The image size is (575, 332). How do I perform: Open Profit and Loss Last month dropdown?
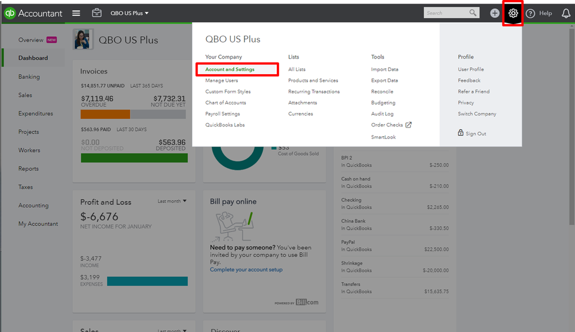point(172,201)
